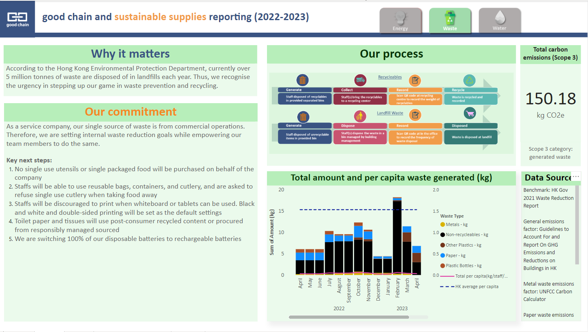
Task: Click the Recycle step header
Action: (x=471, y=90)
